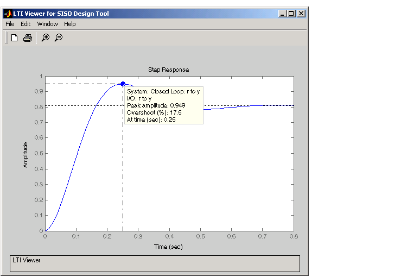407x277 pixels.
Task: Click 'System: Closed Loop: r to y' text
Action: click(x=163, y=91)
